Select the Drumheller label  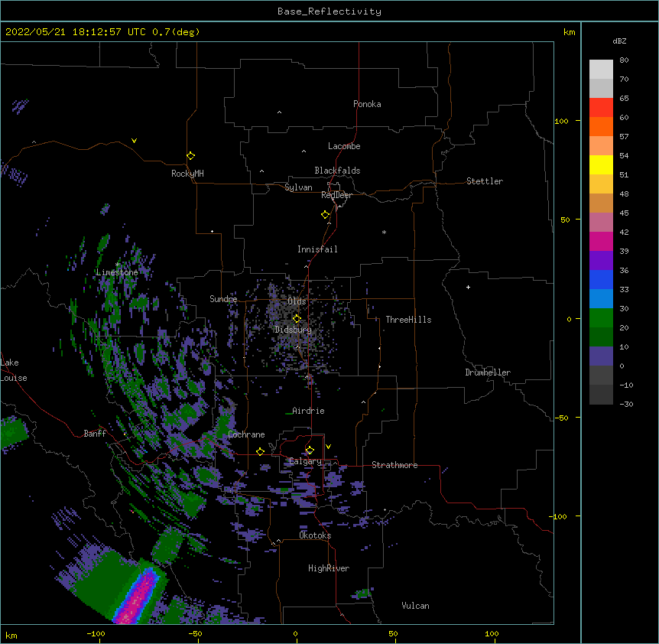point(488,372)
